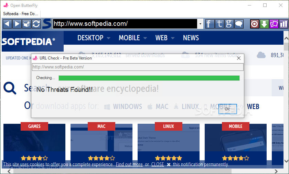Open the MAC category label
This screenshot has height=174, width=289.
coord(101,126)
